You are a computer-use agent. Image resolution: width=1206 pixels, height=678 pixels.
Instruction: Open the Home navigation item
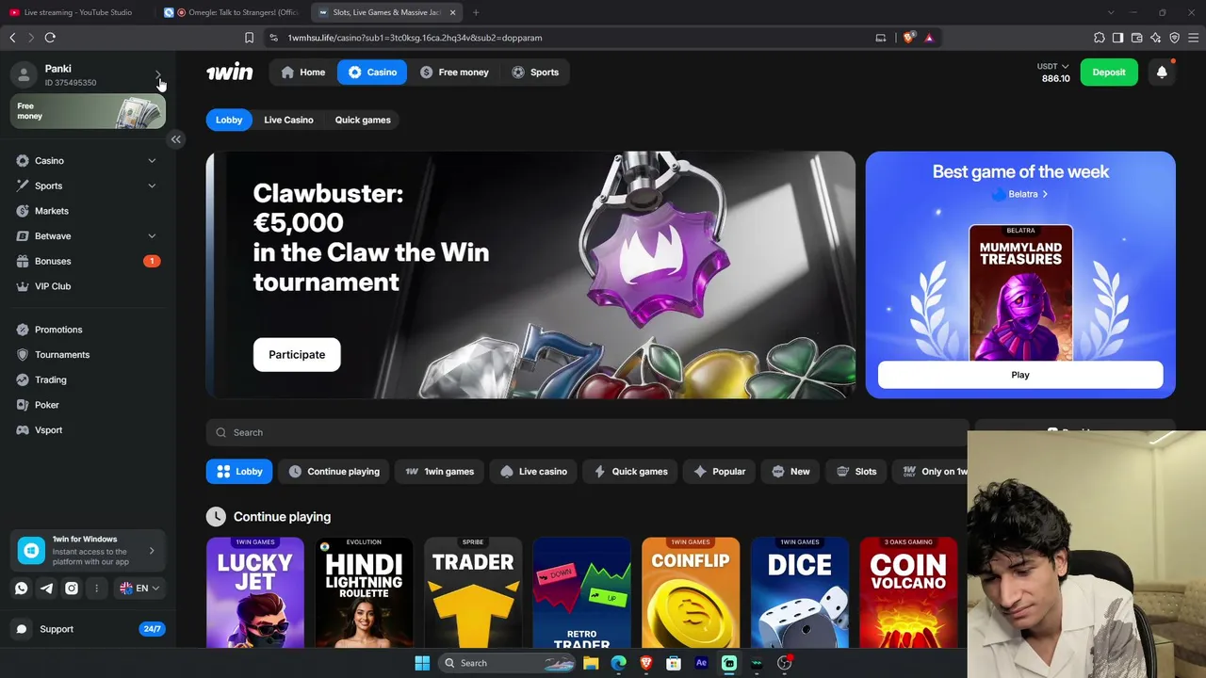click(x=302, y=73)
